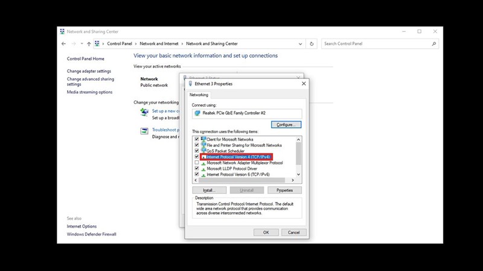Viewport: 483px width, 271px height.
Task: Enable Microsoft Network Adapter Multiplexor Protocol checkbox
Action: coord(197,163)
